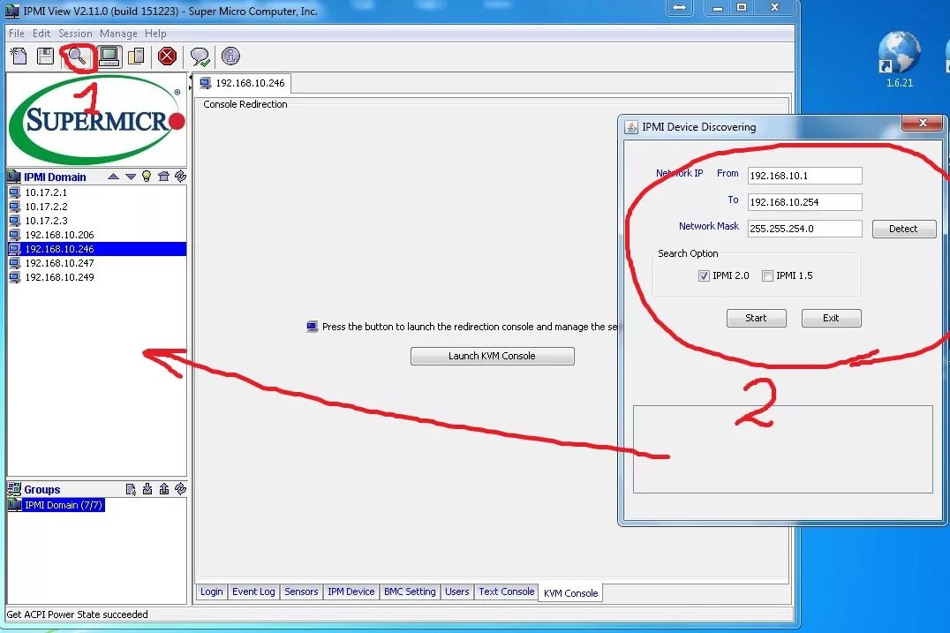Viewport: 950px width, 633px height.
Task: Click the speech bubble with checkmark icon
Action: [x=200, y=57]
